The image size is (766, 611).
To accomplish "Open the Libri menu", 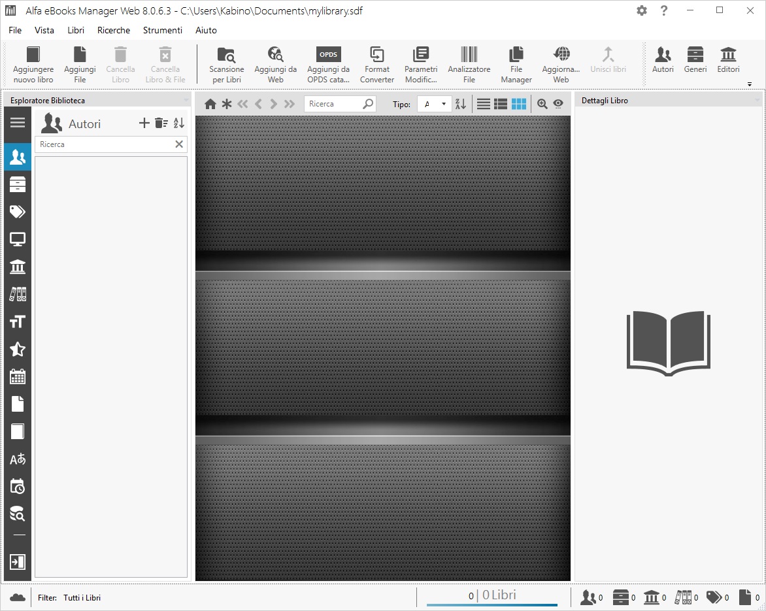I will pos(76,30).
